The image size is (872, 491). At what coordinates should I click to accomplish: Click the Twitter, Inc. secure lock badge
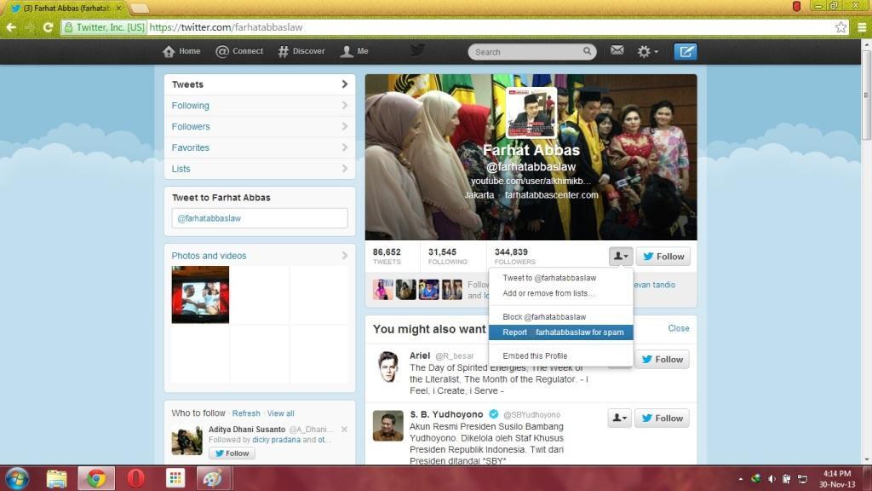coord(105,27)
